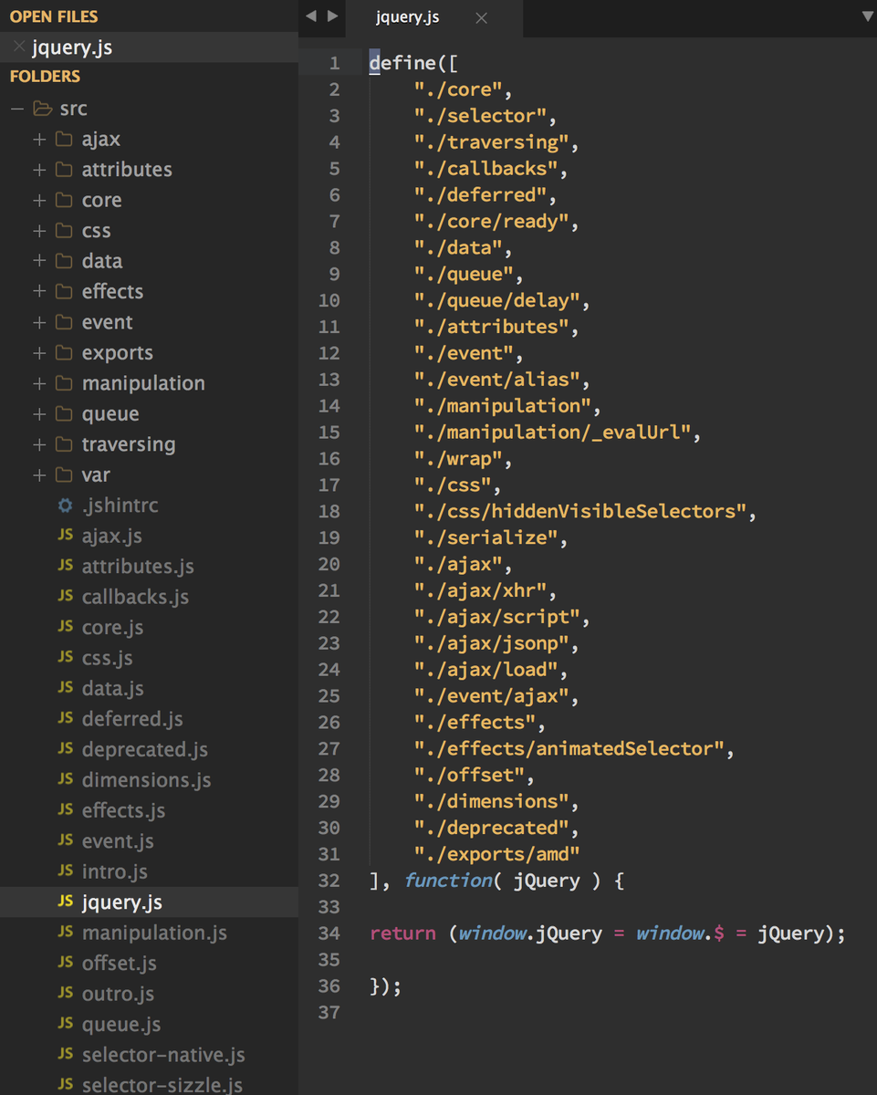Expand the ajax folder

(x=39, y=140)
